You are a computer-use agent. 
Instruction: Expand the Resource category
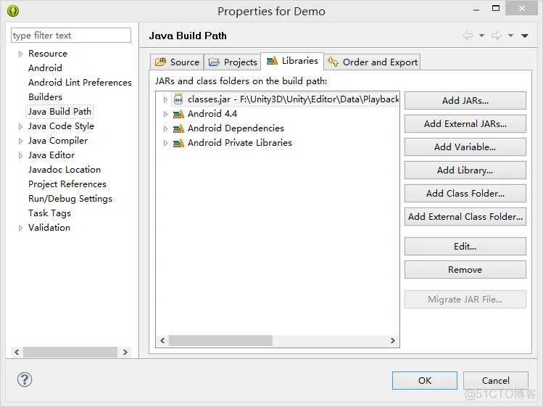click(20, 54)
